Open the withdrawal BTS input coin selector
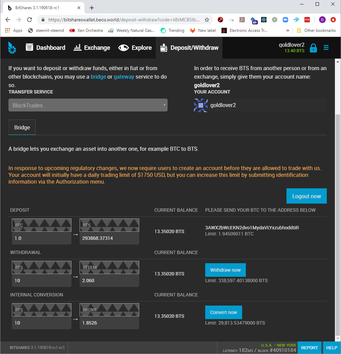 42,267
